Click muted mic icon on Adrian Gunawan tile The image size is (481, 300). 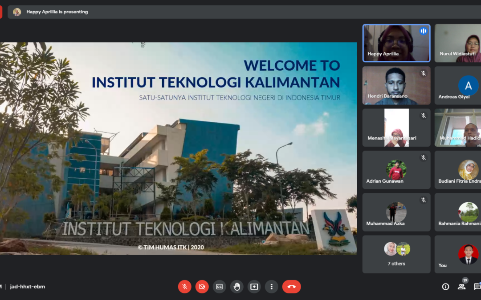click(424, 157)
